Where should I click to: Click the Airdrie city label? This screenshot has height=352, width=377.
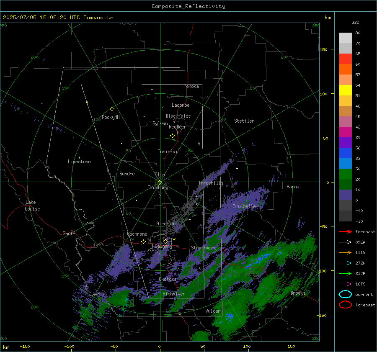pyautogui.click(x=165, y=224)
